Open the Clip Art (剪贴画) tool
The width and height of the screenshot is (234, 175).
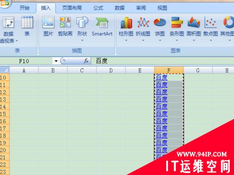click(65, 26)
